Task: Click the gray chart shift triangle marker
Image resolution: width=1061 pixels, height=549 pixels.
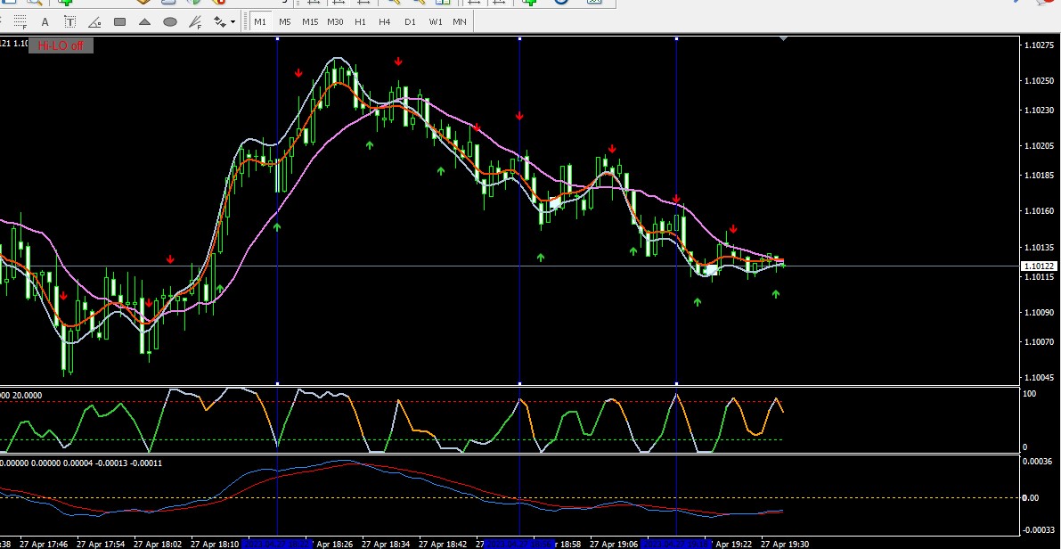Action: (x=783, y=39)
